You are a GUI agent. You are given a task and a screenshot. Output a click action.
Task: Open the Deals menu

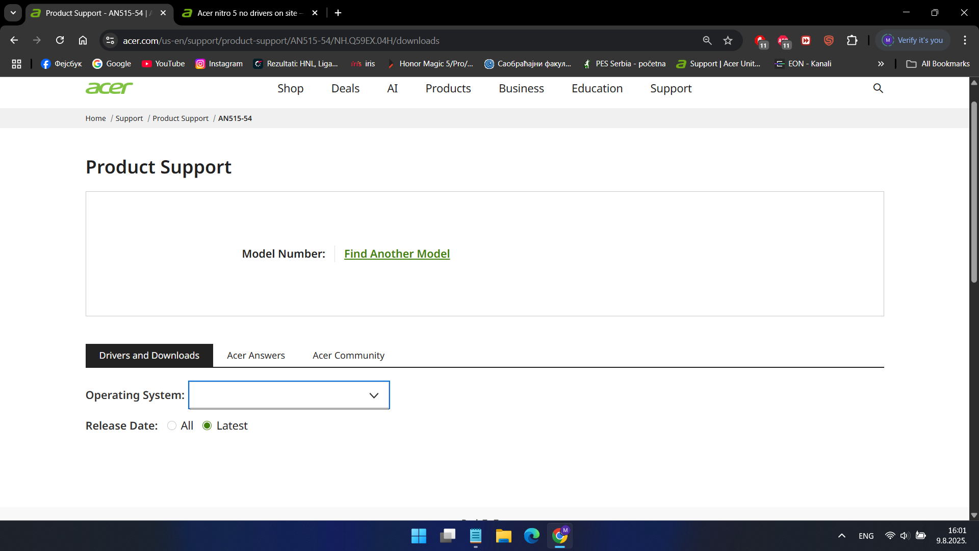click(x=345, y=88)
